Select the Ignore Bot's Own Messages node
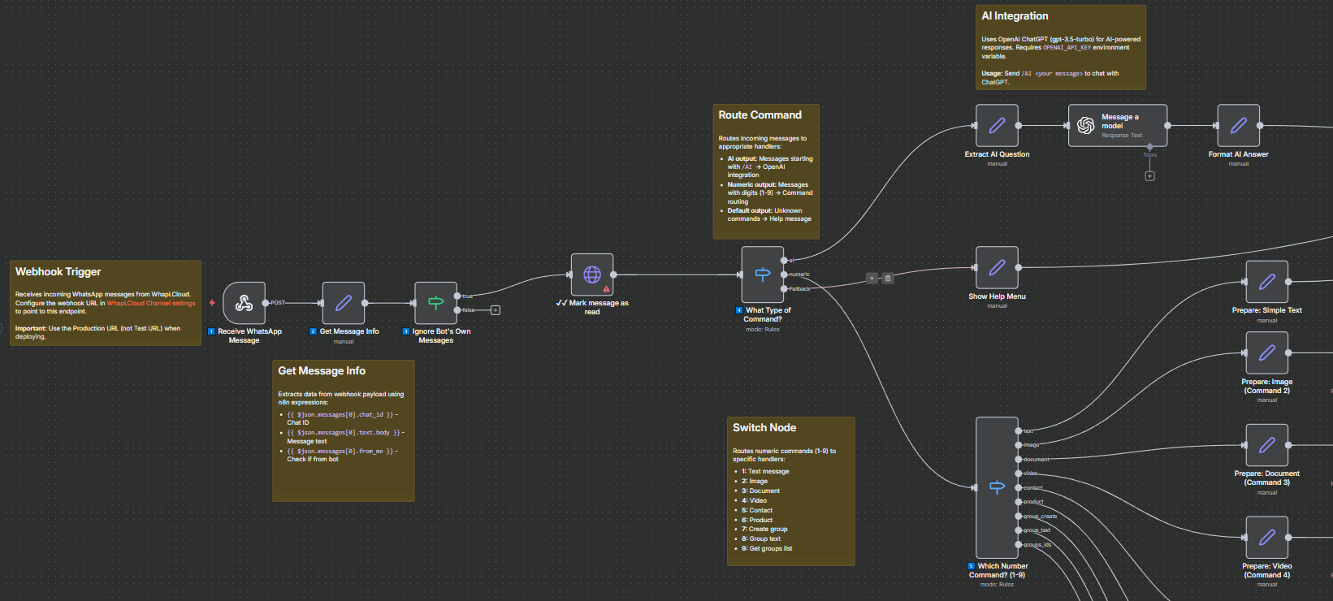1333x601 pixels. tap(435, 303)
